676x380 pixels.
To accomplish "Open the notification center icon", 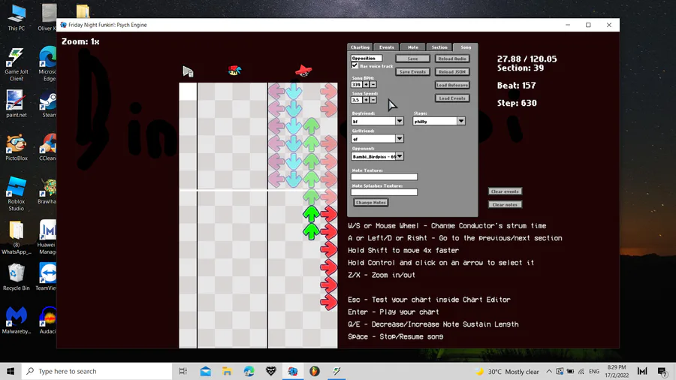I will pos(662,371).
